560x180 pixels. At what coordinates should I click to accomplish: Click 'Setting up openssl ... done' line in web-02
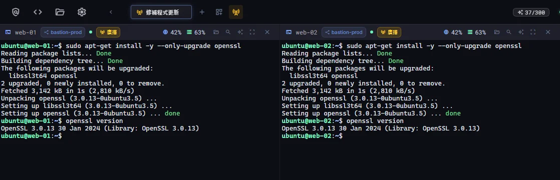371,113
